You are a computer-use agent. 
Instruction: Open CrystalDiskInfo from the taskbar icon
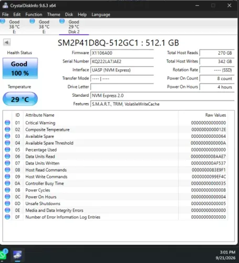point(17,255)
